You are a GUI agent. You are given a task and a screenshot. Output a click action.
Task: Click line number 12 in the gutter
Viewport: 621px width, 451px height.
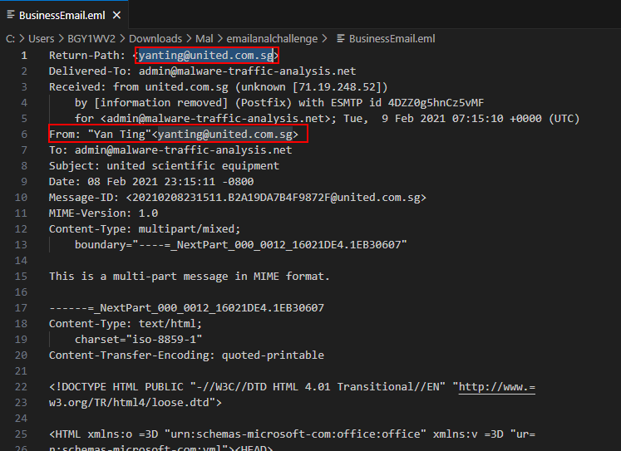[x=24, y=229]
